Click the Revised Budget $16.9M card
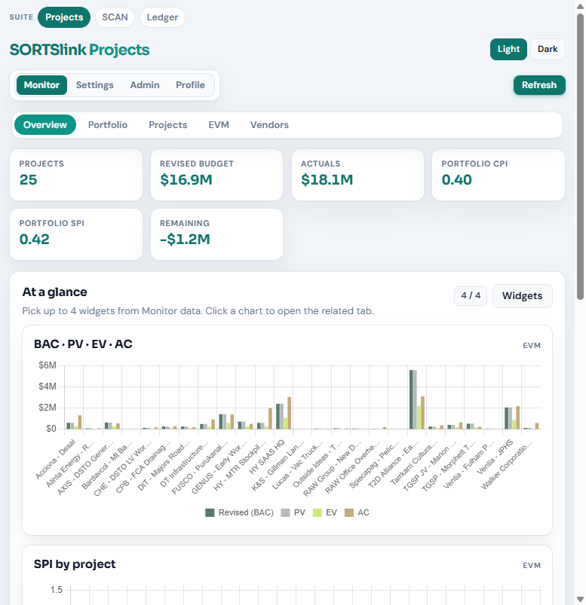586x605 pixels. (216, 175)
